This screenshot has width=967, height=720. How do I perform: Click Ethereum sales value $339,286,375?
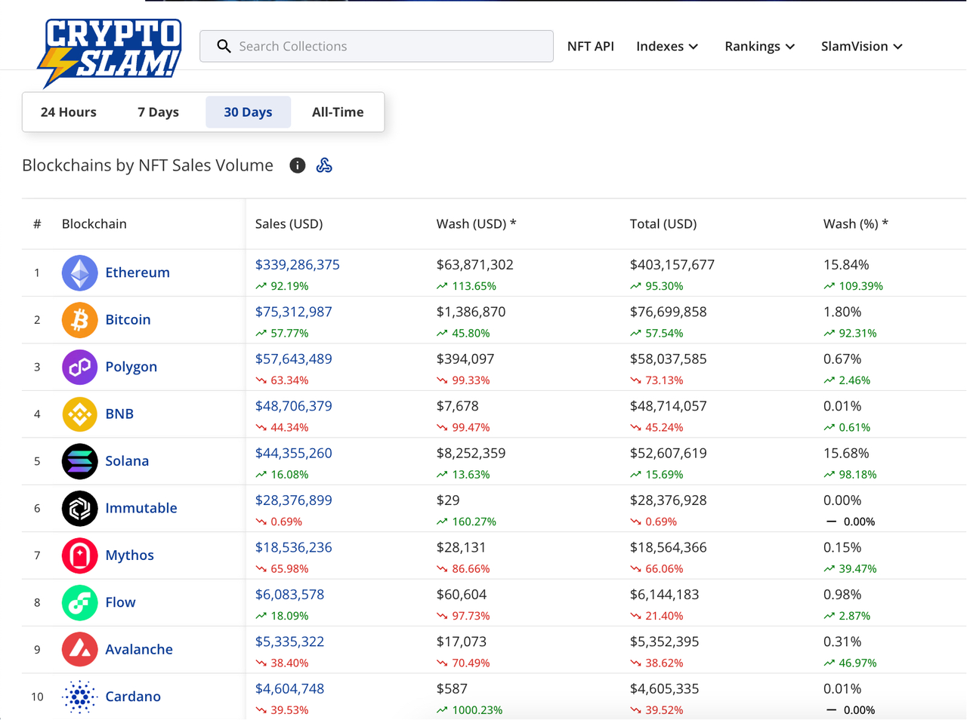tap(298, 265)
